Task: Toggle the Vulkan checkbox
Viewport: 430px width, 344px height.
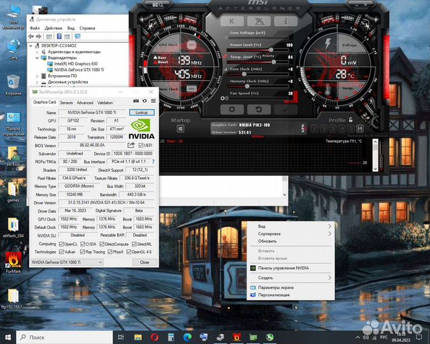Action: tap(61, 252)
